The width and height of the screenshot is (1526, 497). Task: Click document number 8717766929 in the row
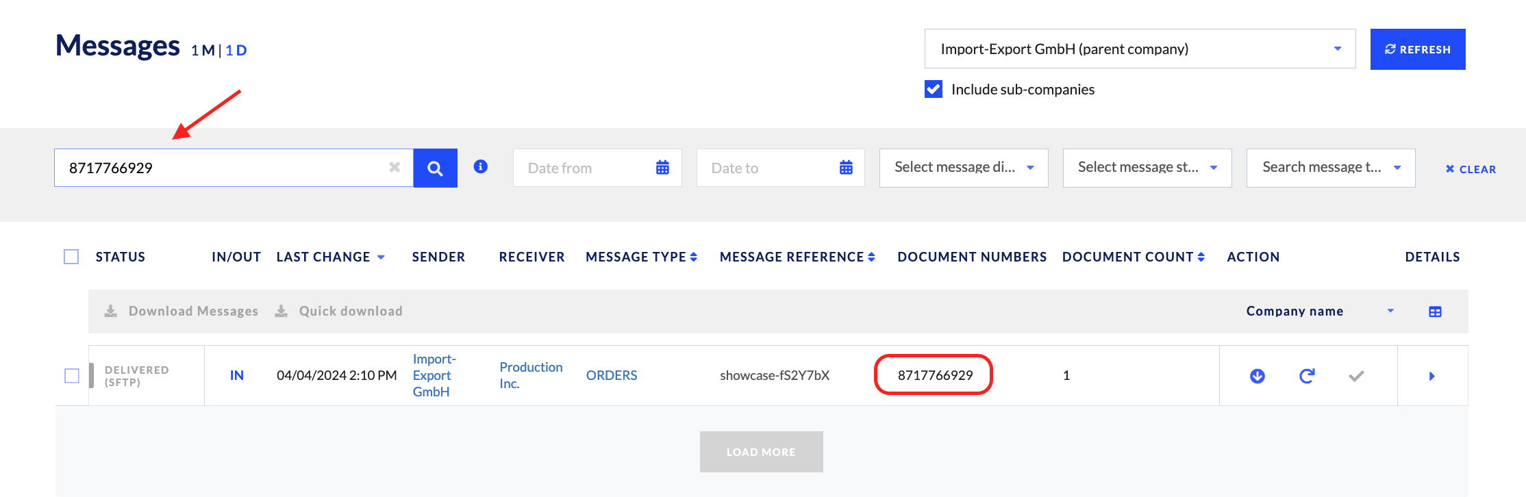(935, 375)
